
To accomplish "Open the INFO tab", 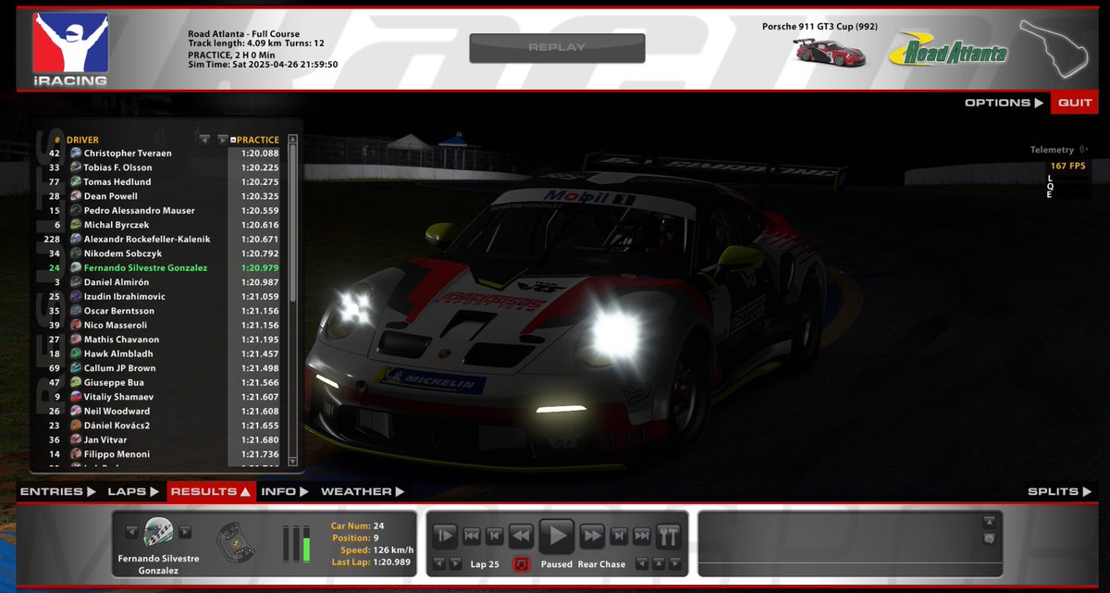I will pyautogui.click(x=284, y=492).
